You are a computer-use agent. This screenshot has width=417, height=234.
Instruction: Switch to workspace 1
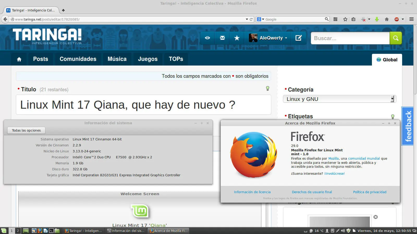11,231
